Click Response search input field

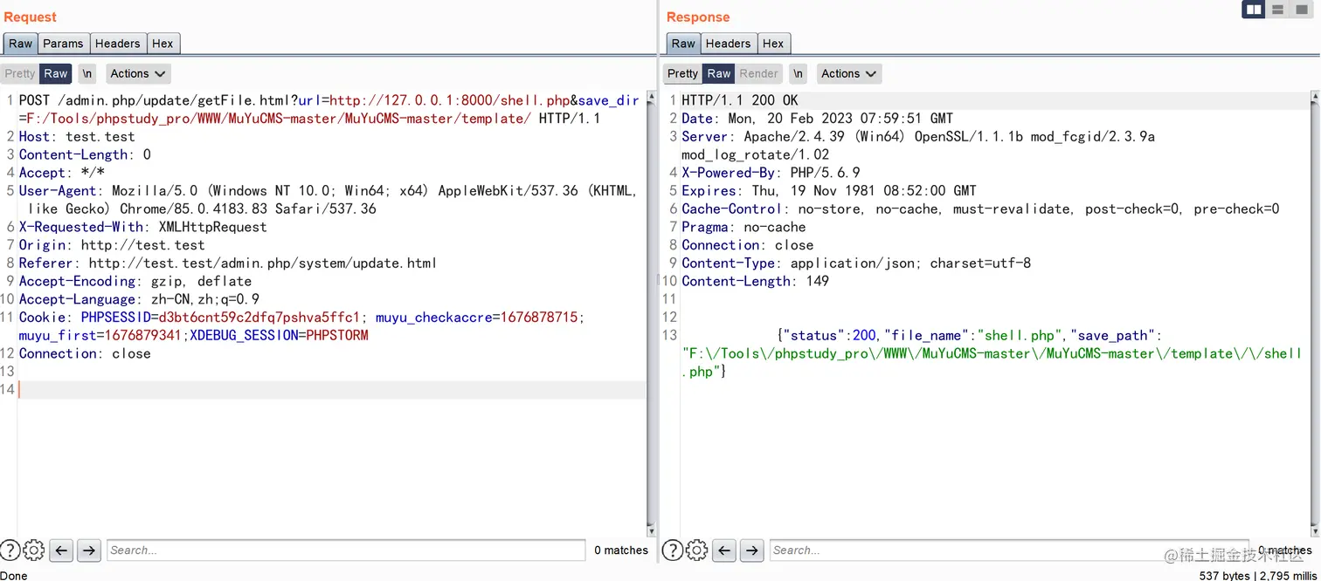[1009, 550]
